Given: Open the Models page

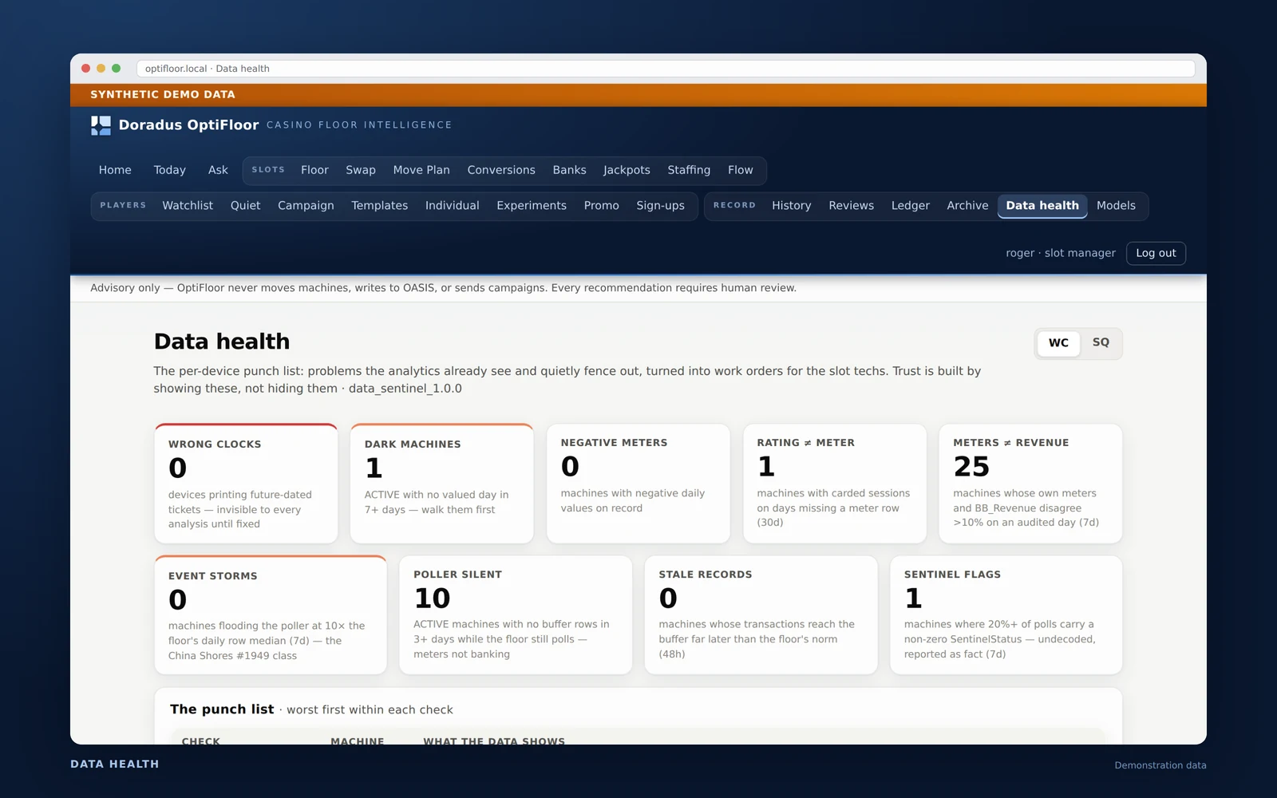Looking at the screenshot, I should 1116,206.
